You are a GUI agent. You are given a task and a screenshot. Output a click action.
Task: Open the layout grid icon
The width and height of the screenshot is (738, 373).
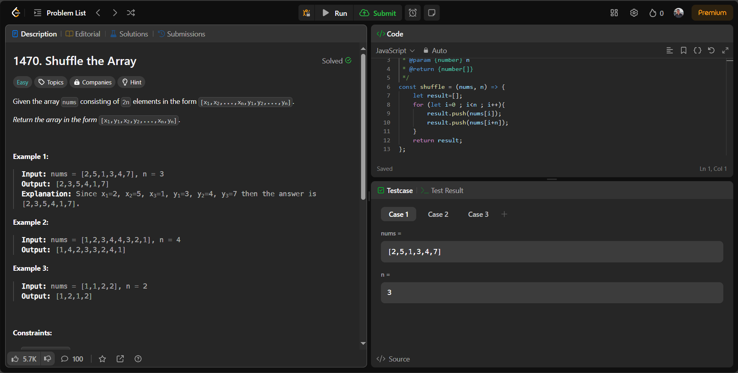(x=614, y=13)
